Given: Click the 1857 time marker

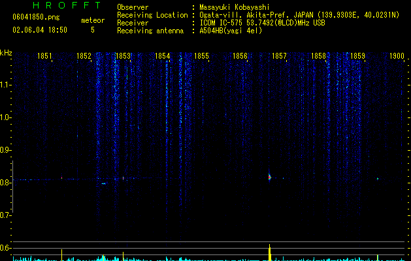Looking at the screenshot, I should (x=279, y=56).
